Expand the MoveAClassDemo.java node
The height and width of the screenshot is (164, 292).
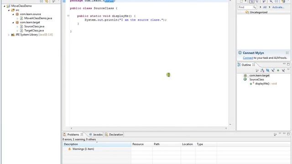(17, 18)
